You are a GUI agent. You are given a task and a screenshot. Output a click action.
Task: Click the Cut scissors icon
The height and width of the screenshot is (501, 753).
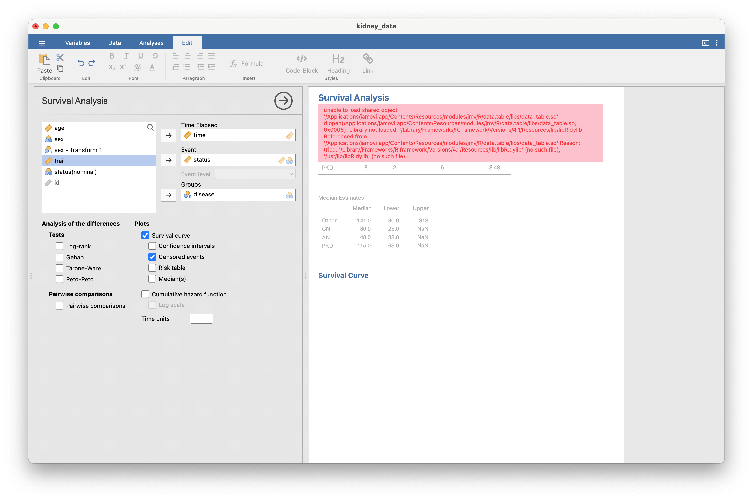pos(60,58)
